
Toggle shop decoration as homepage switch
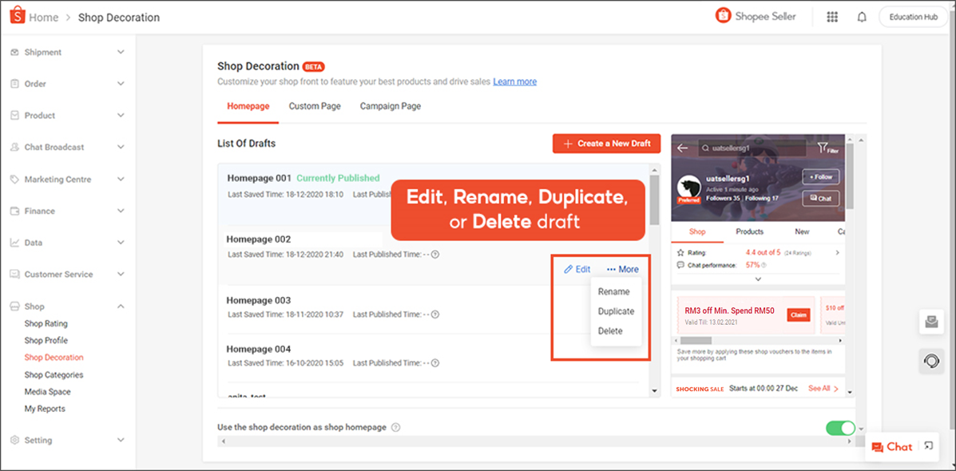click(x=840, y=428)
